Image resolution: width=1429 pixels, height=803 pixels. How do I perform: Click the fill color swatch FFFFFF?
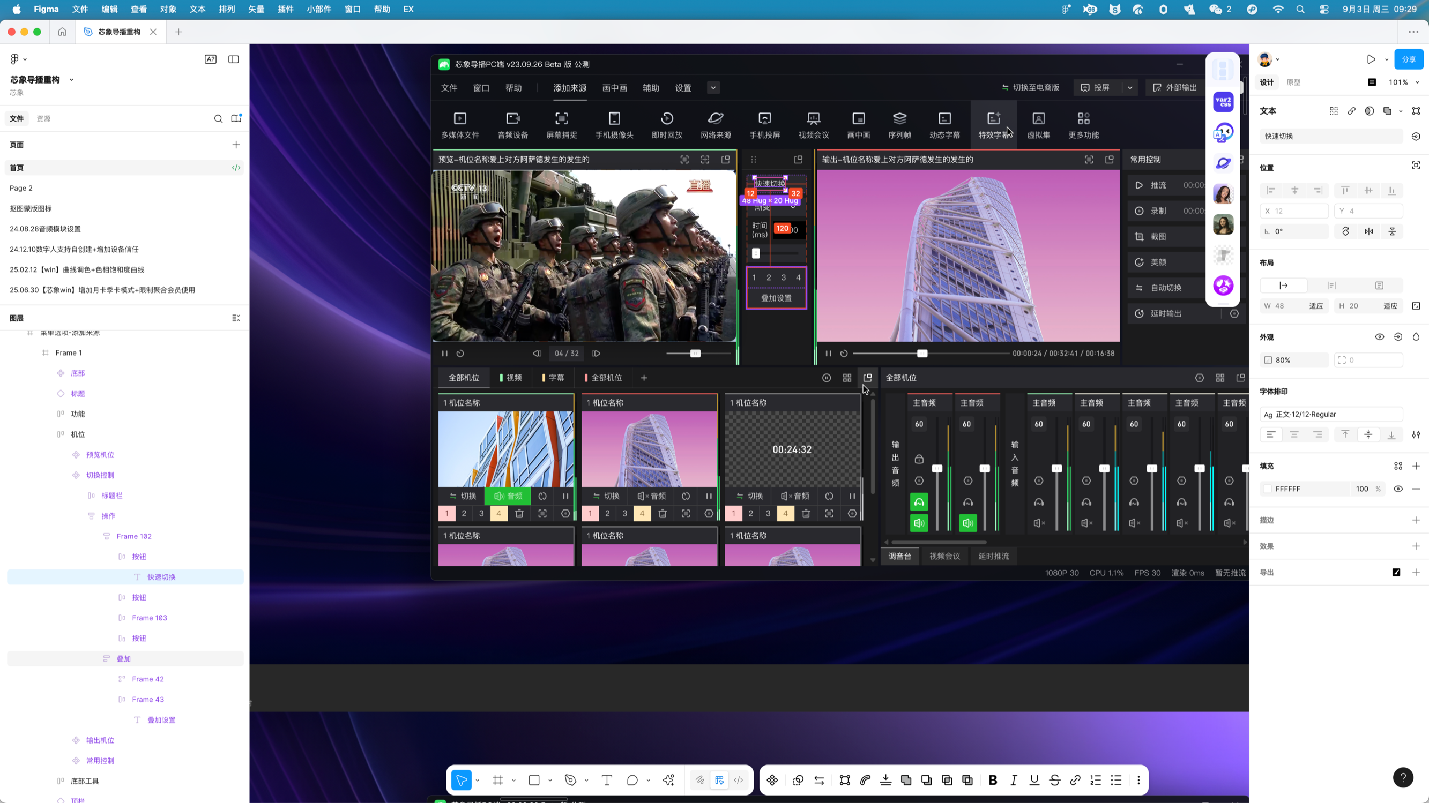[1268, 489]
